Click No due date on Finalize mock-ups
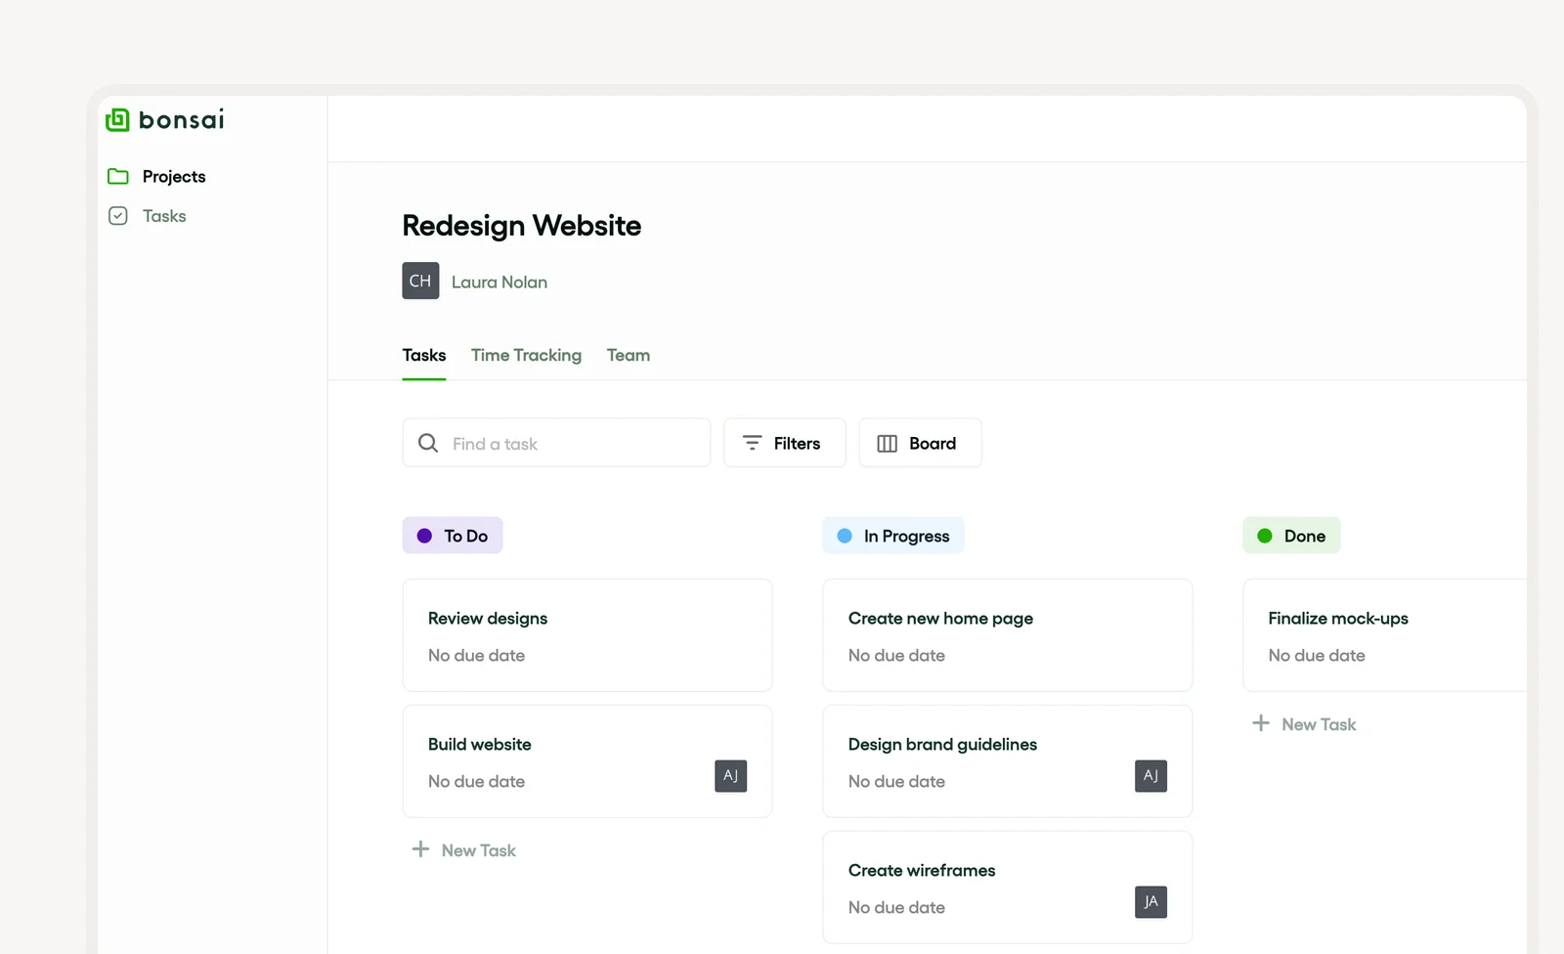The width and height of the screenshot is (1564, 954). [1317, 656]
